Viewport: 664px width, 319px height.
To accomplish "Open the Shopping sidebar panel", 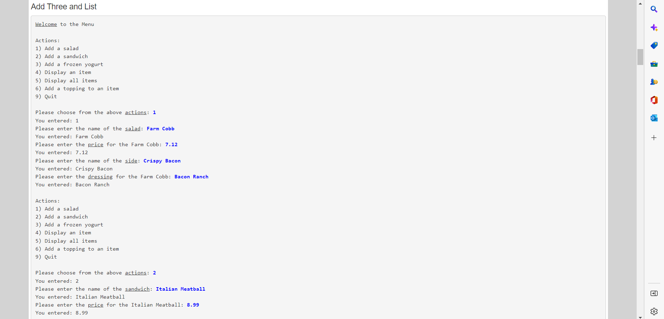I will click(654, 45).
